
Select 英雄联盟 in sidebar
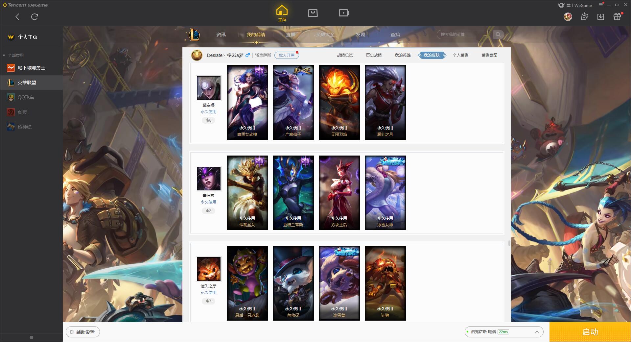click(x=31, y=83)
